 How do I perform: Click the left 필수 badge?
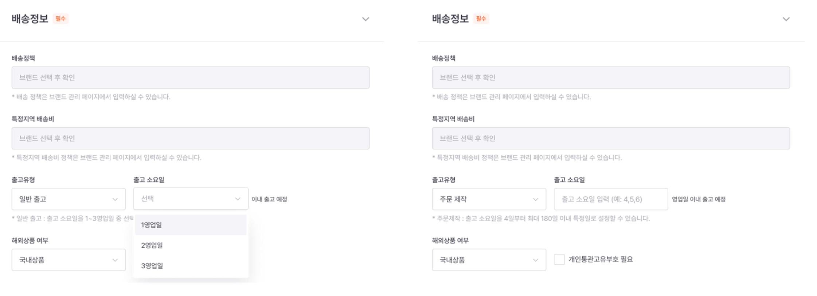pos(60,19)
